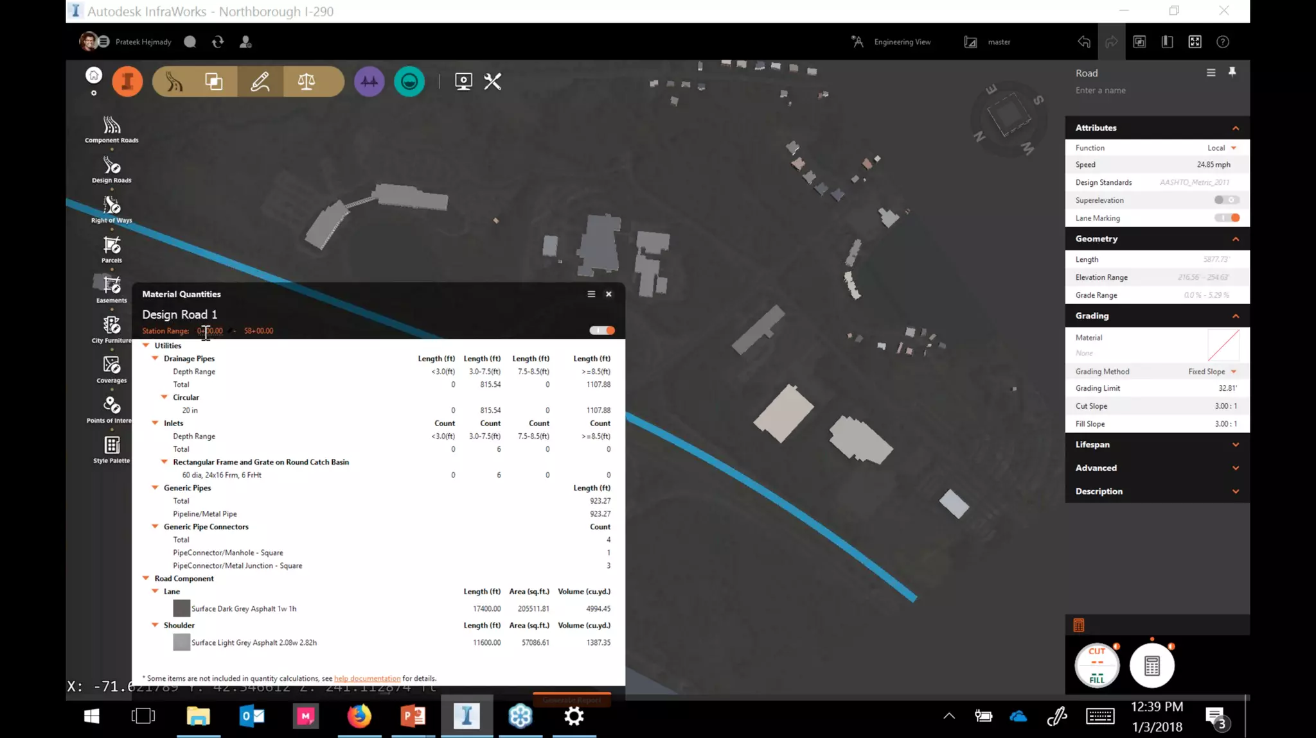
Task: Collapse the Road Component node
Action: click(146, 578)
